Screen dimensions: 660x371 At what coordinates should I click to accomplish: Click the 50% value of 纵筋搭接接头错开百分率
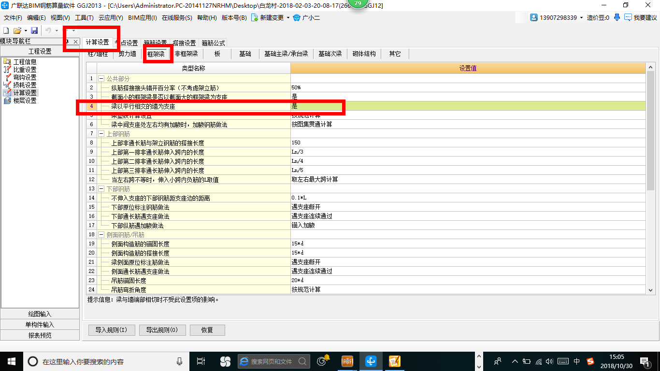click(468, 88)
